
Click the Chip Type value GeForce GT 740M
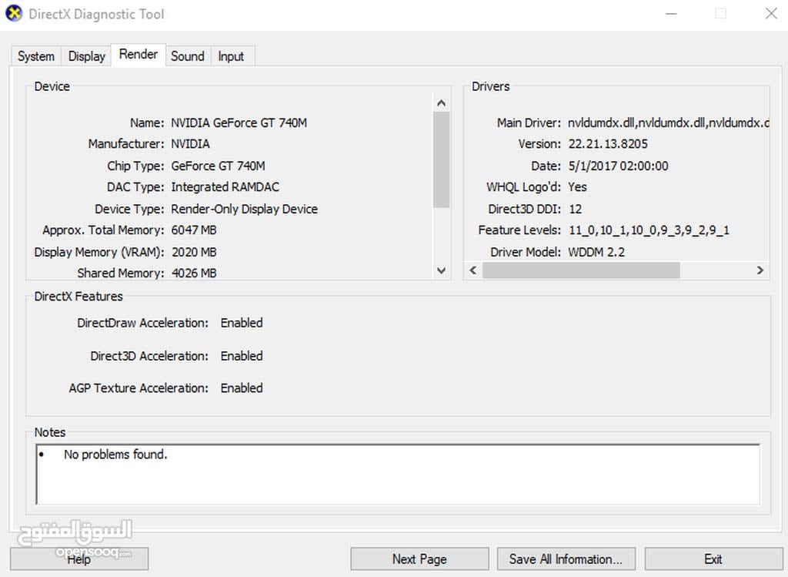218,166
